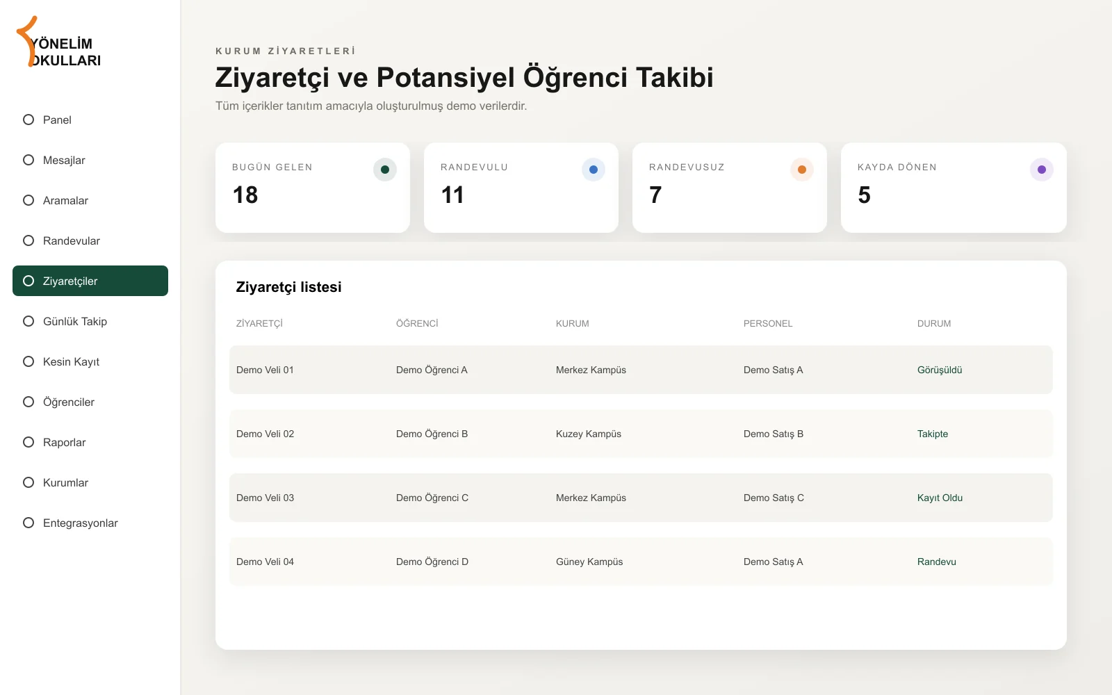This screenshot has height=695, width=1112.
Task: Click the circle icon beside Aramalar
Action: click(x=28, y=200)
